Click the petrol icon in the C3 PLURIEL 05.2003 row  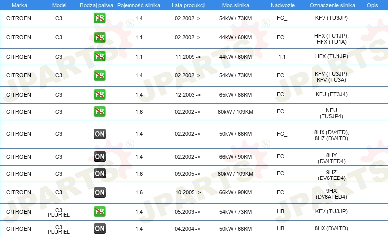click(99, 212)
